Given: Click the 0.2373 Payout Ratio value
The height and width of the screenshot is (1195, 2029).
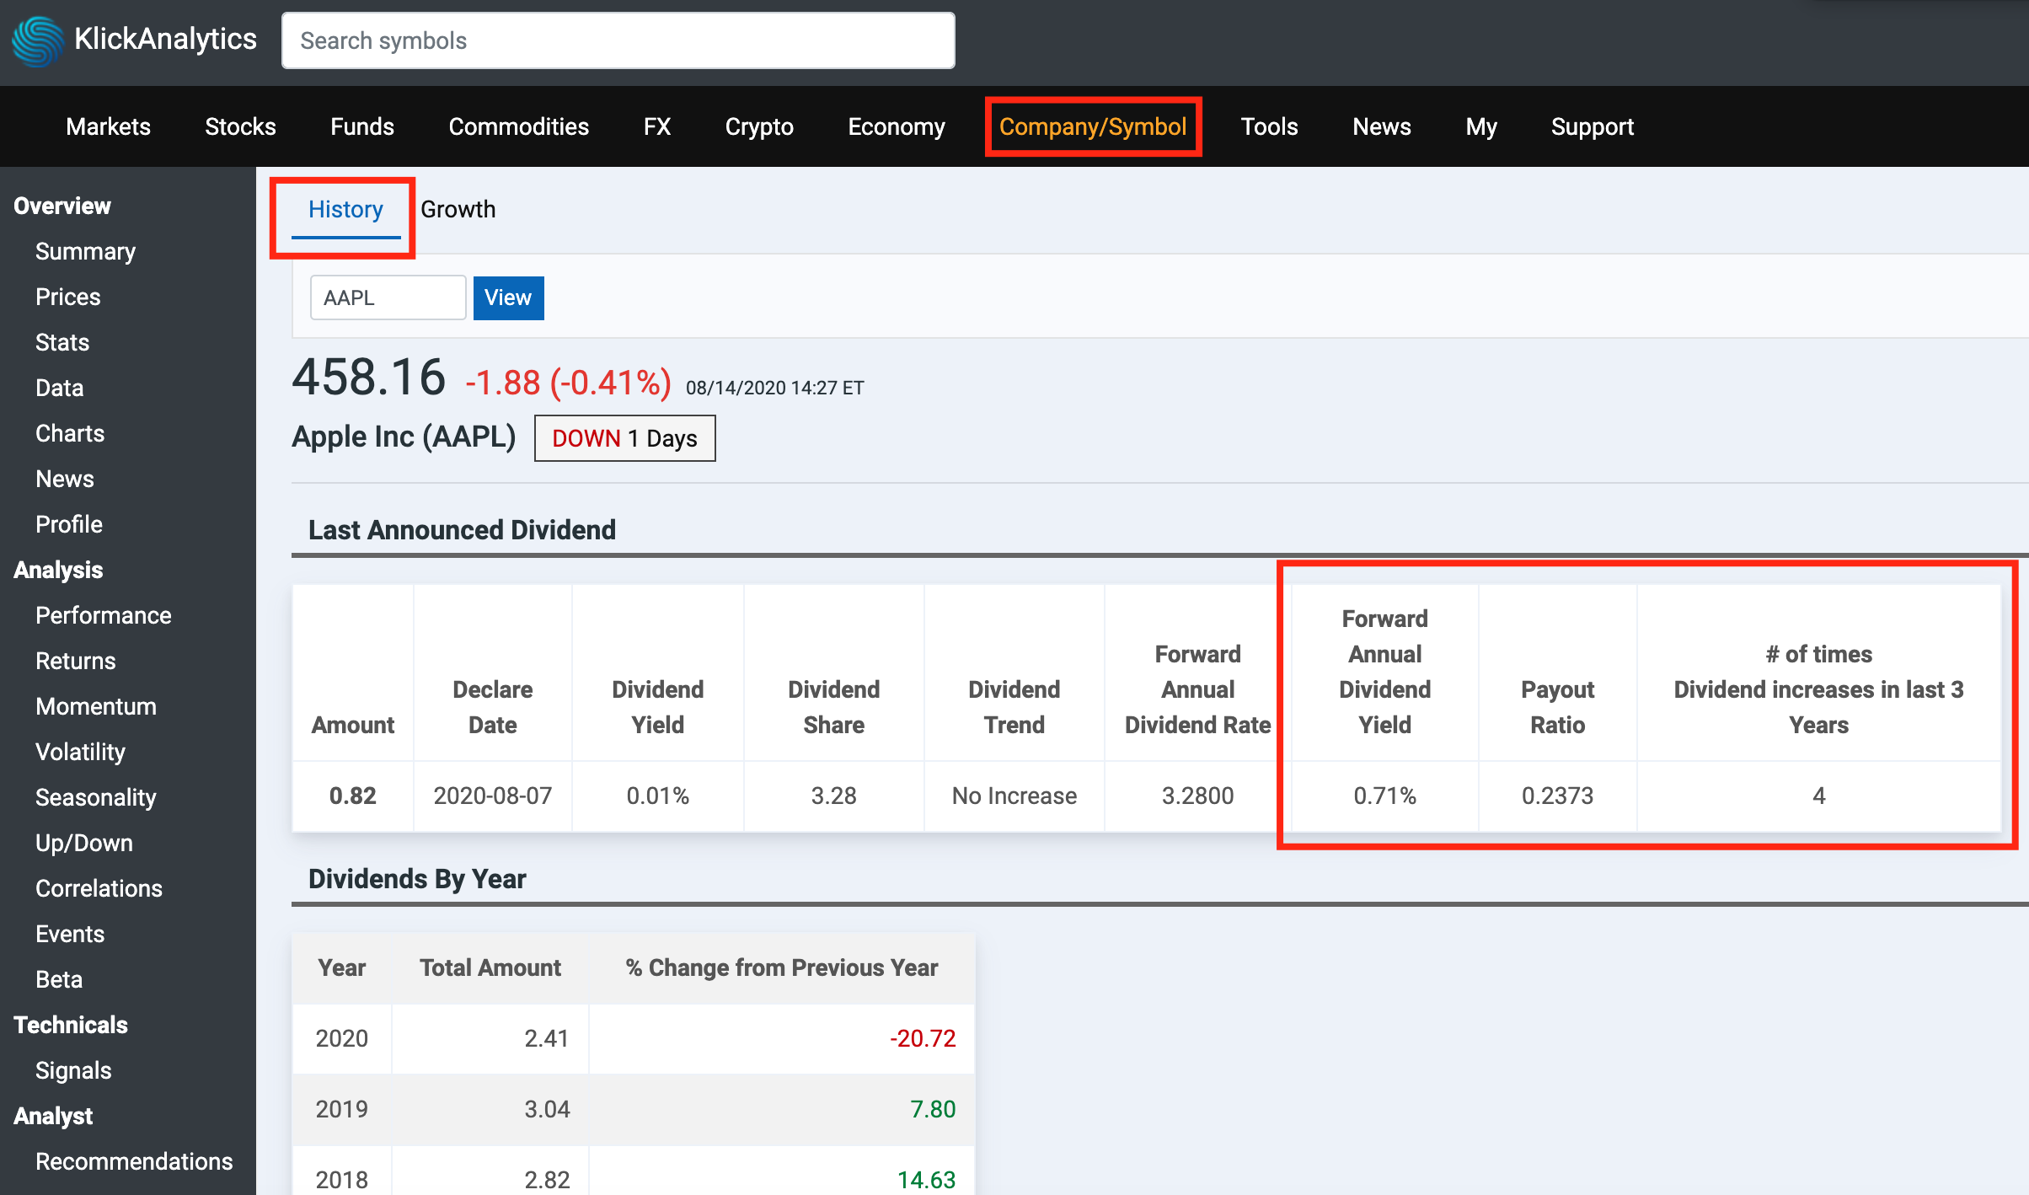Looking at the screenshot, I should [1557, 796].
